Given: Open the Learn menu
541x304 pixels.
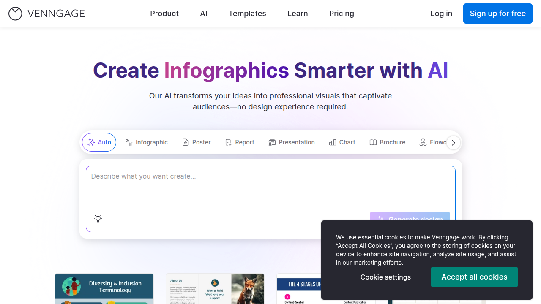Looking at the screenshot, I should [x=298, y=14].
